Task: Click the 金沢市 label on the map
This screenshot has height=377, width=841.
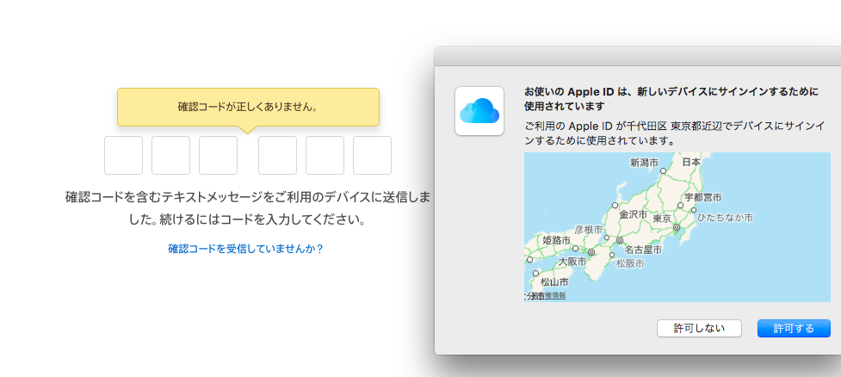Action: [634, 214]
